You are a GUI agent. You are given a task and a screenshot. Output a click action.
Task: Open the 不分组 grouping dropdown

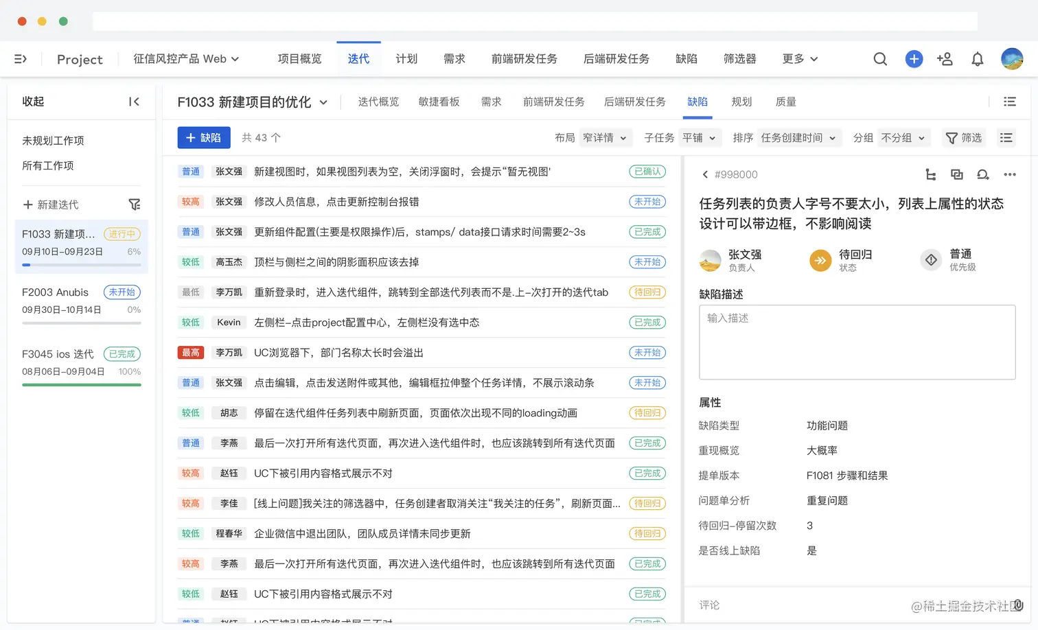(x=903, y=138)
